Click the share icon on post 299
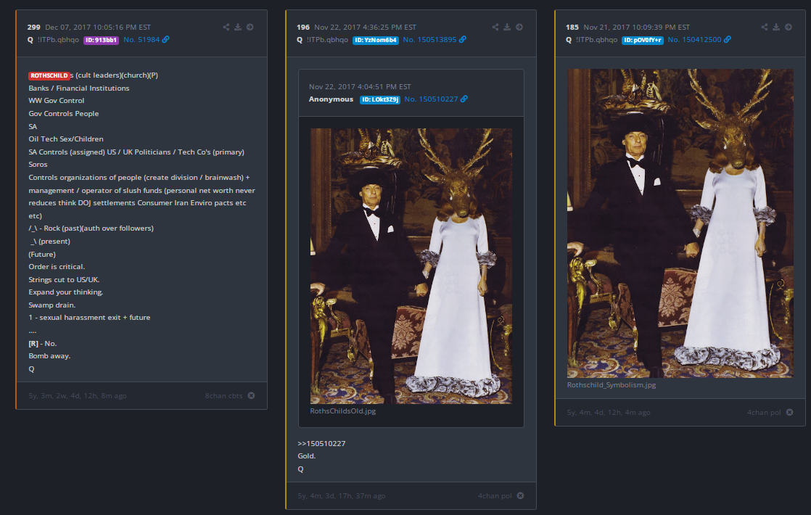This screenshot has width=811, height=515. pyautogui.click(x=226, y=27)
